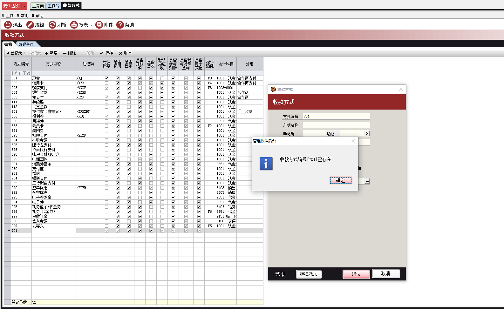504x309 pixels.
Task: Click the /ZFBZDY mnemonic code cell
Action: (88, 111)
